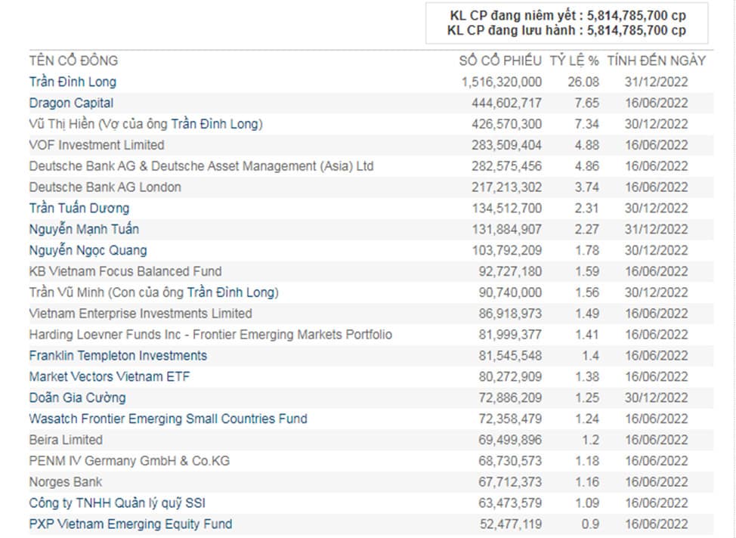736x538 pixels.
Task: Click the 26.08 percentage value
Action: 583,82
